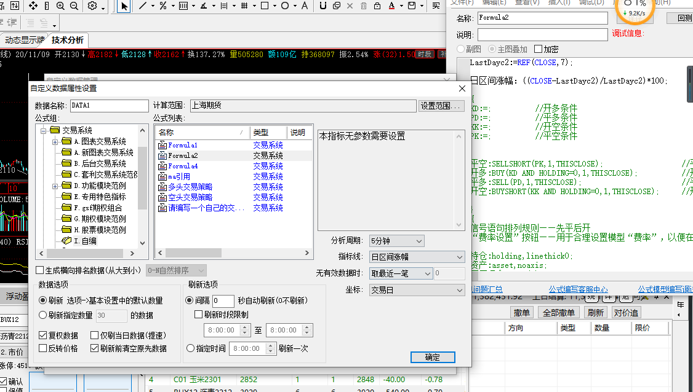Open the chart settings gear
The height and width of the screenshot is (392, 693).
[x=92, y=6]
